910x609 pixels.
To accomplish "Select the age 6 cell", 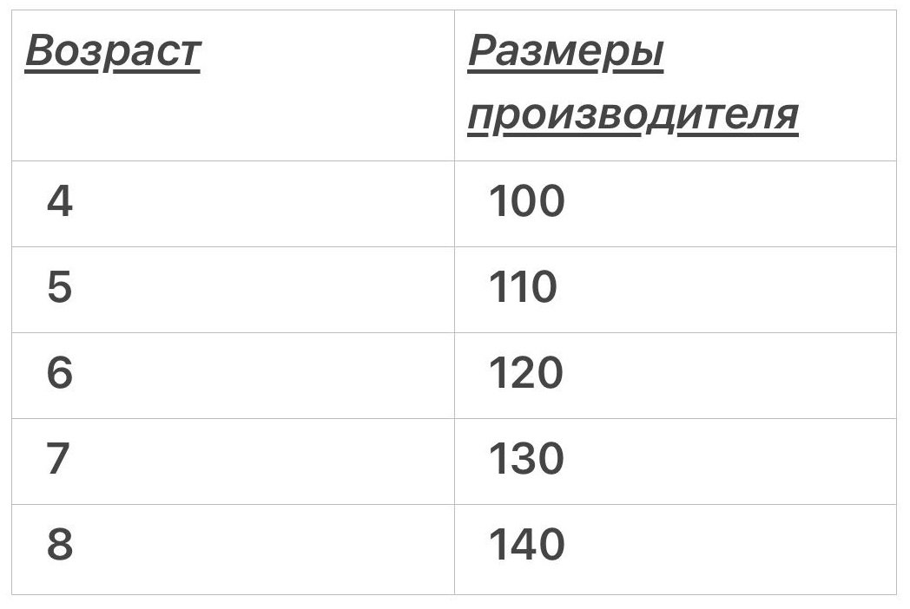I will pyautogui.click(x=233, y=376).
